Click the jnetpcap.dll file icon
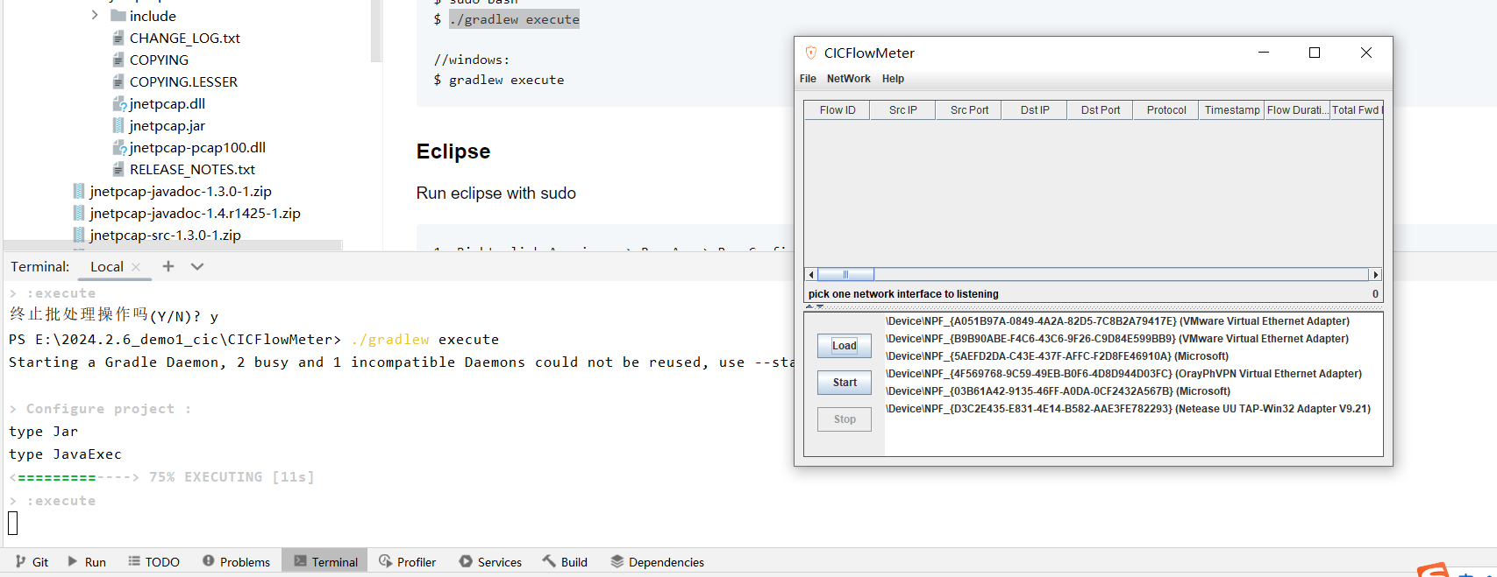 pos(119,103)
